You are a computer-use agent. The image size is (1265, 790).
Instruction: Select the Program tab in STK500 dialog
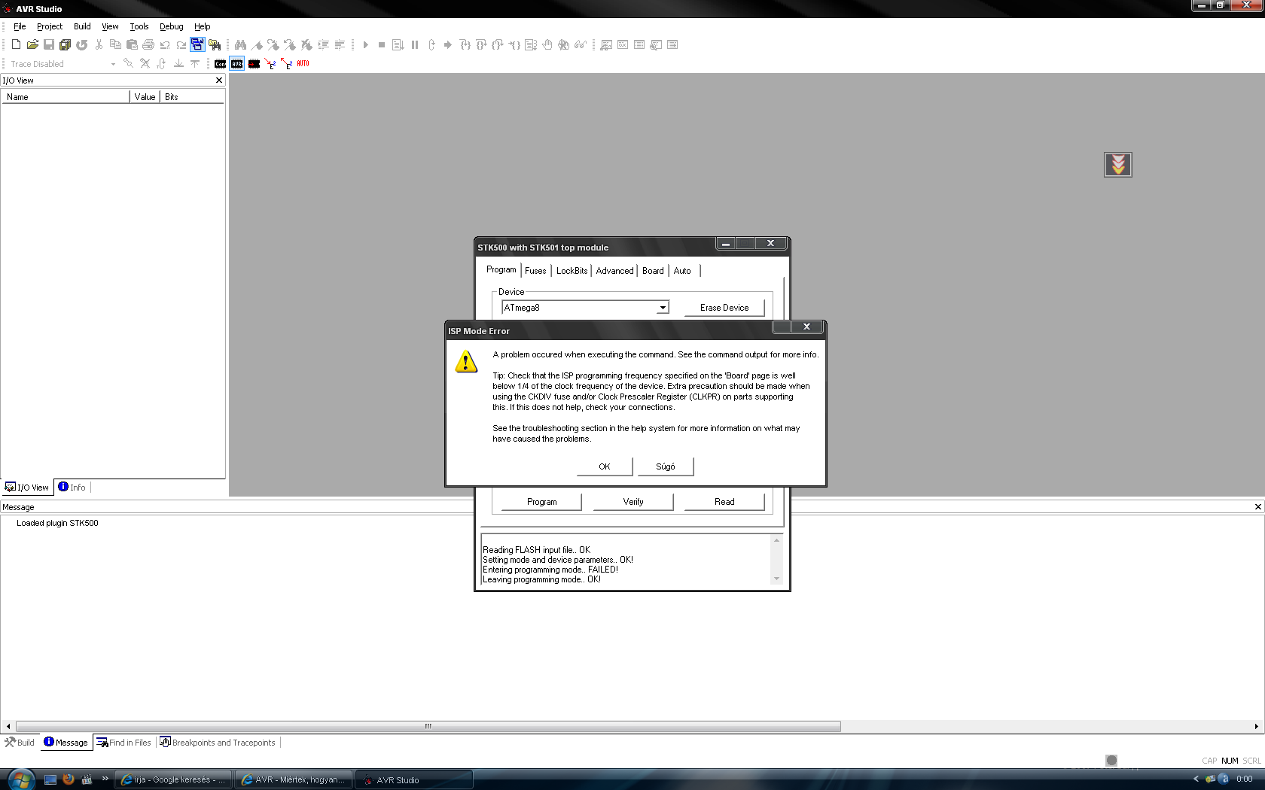tap(501, 269)
